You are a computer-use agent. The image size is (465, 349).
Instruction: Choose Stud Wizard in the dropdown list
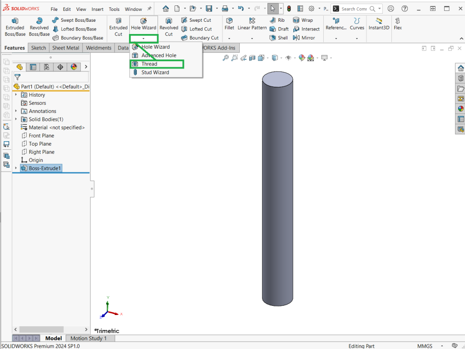155,73
